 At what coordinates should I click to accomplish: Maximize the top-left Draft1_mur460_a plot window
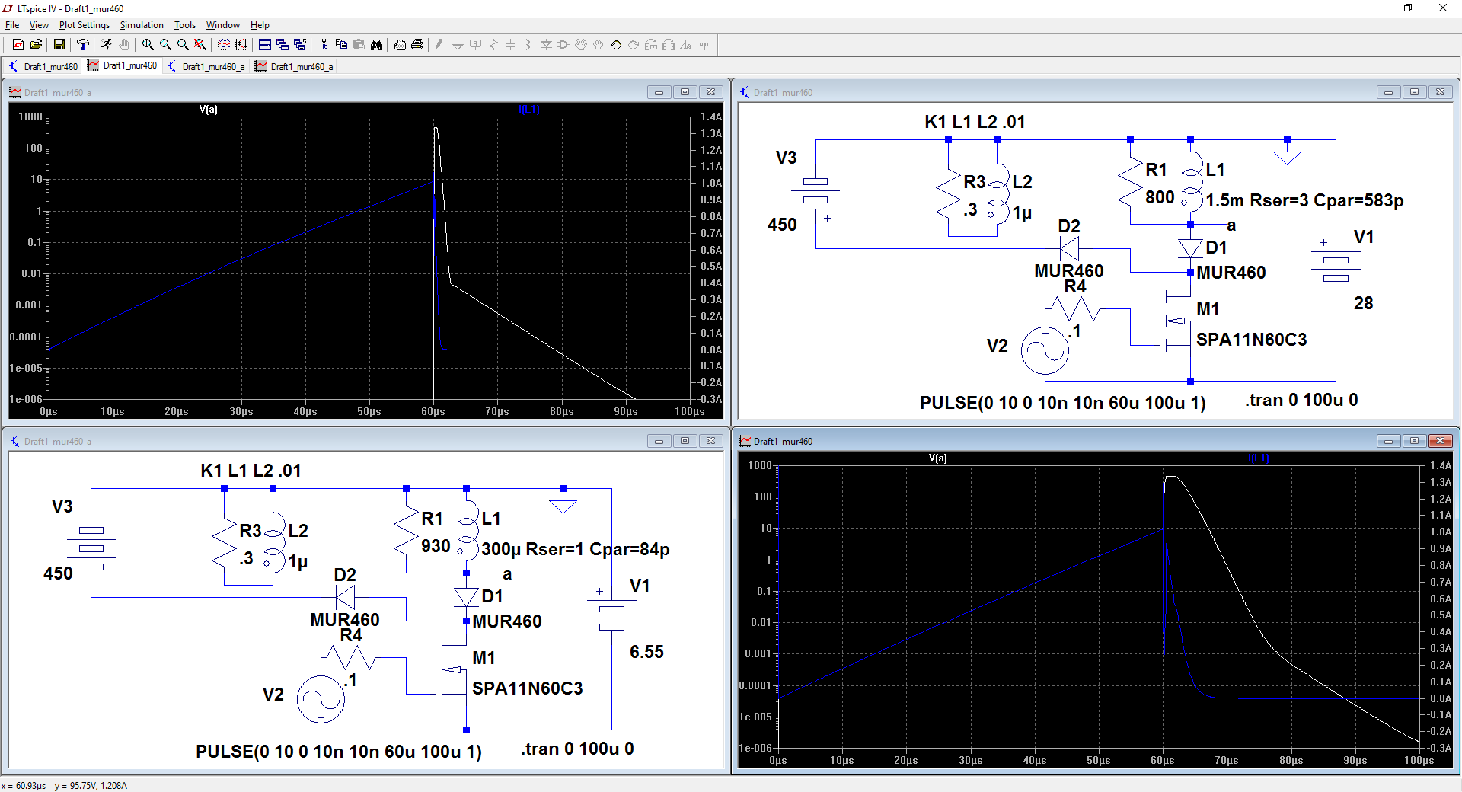click(685, 92)
